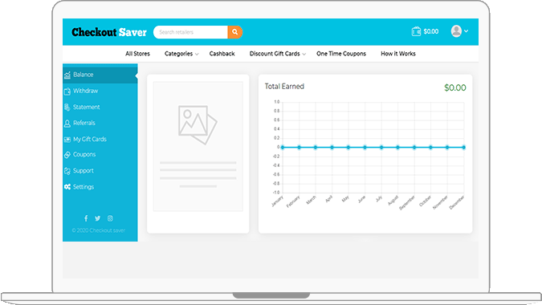Select the Settings gears icon in sidebar

(67, 187)
